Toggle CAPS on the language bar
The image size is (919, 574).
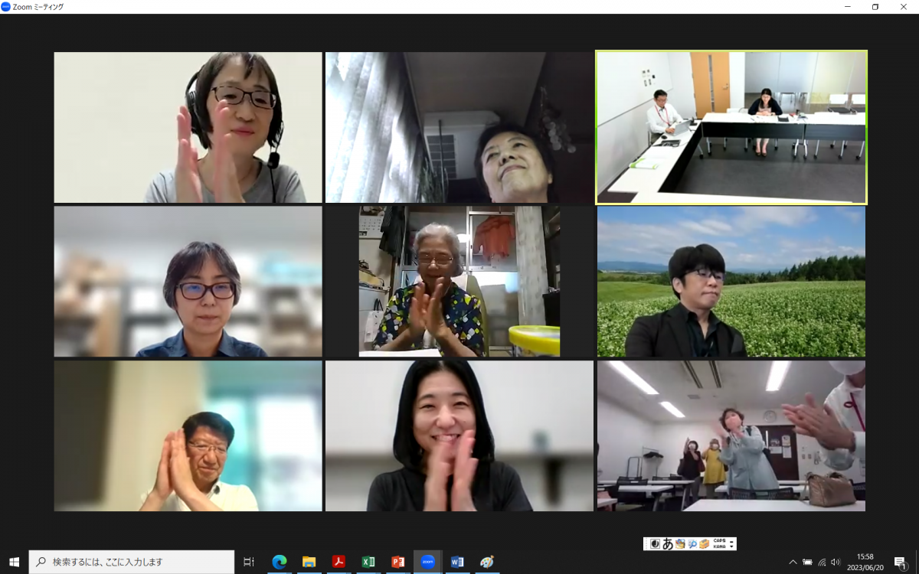719,541
